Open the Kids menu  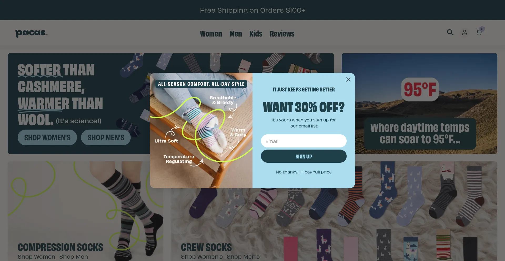[x=256, y=34]
